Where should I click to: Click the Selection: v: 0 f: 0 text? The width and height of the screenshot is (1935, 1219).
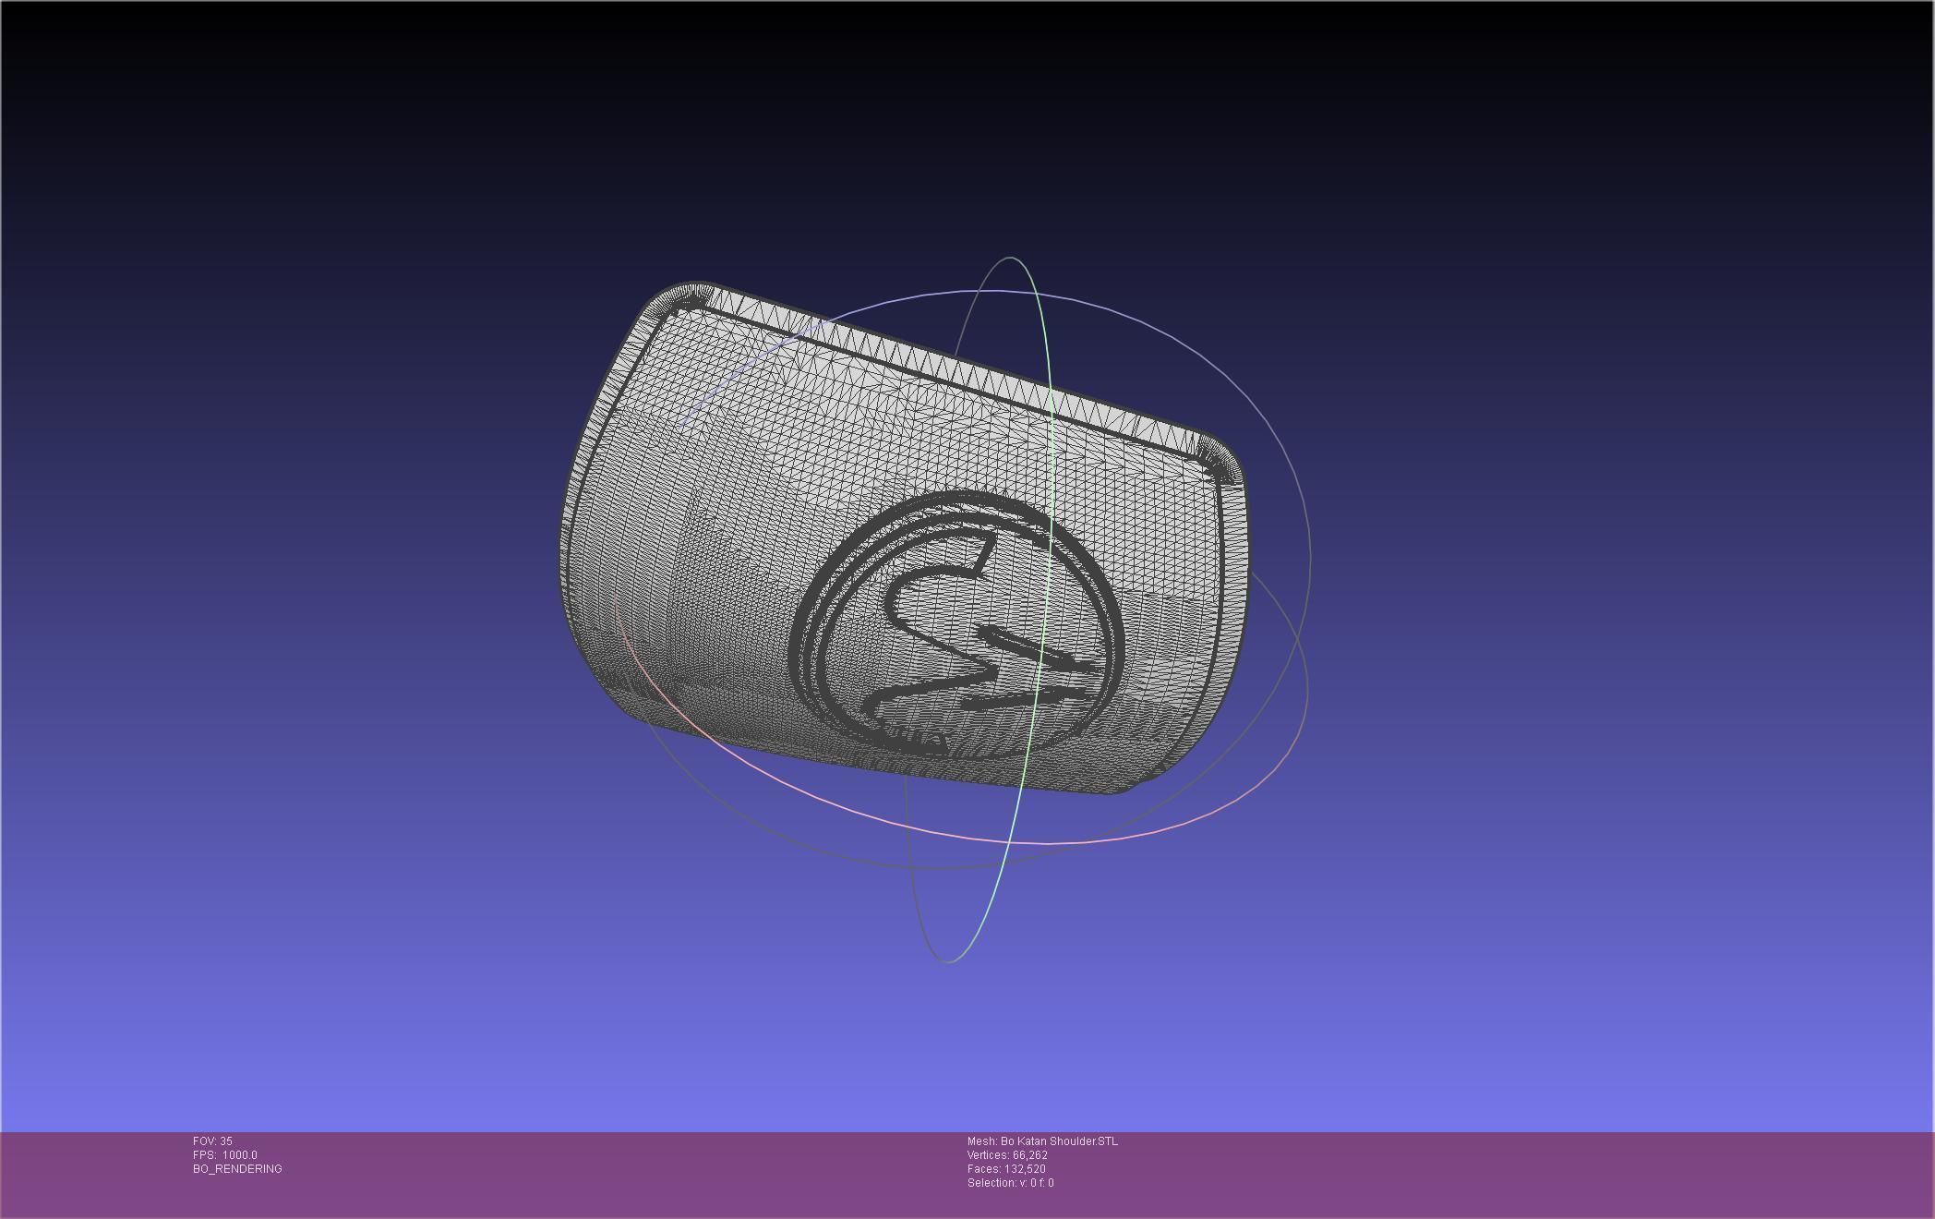click(x=1010, y=1183)
